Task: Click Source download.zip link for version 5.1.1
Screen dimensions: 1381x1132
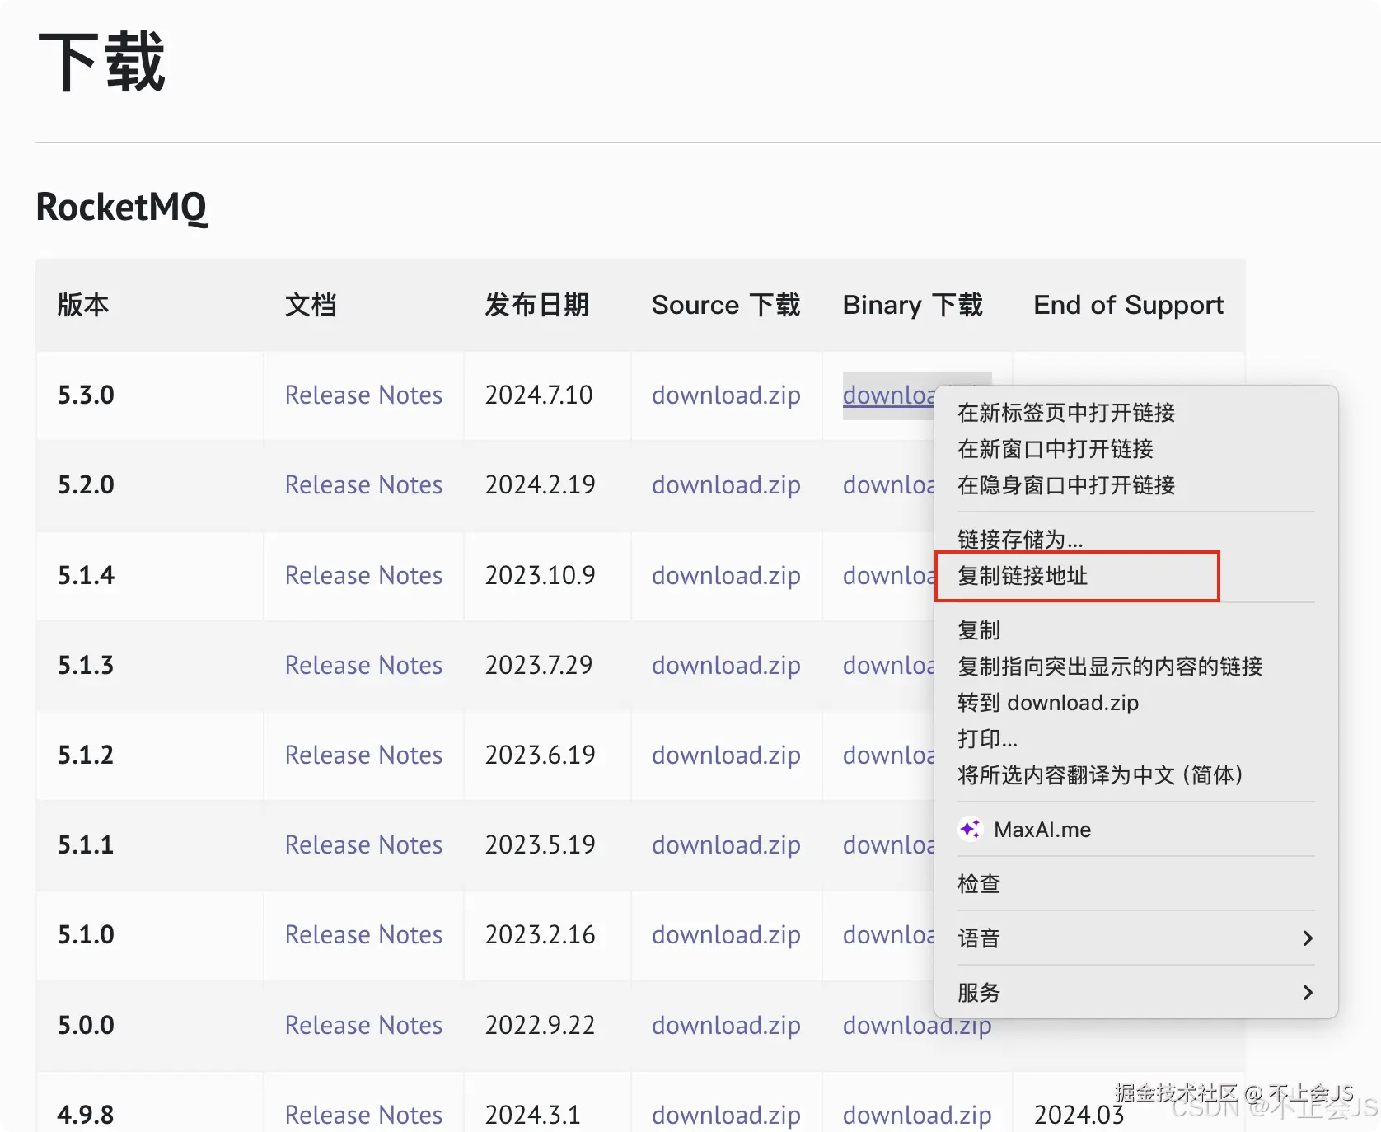Action: tap(726, 844)
